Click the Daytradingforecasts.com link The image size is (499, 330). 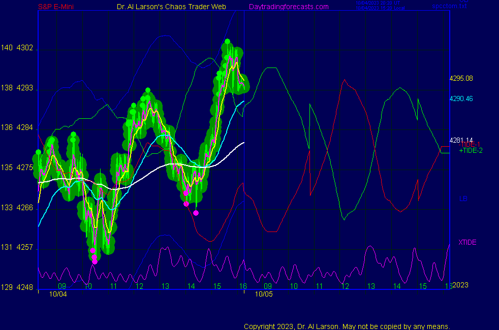(x=289, y=7)
